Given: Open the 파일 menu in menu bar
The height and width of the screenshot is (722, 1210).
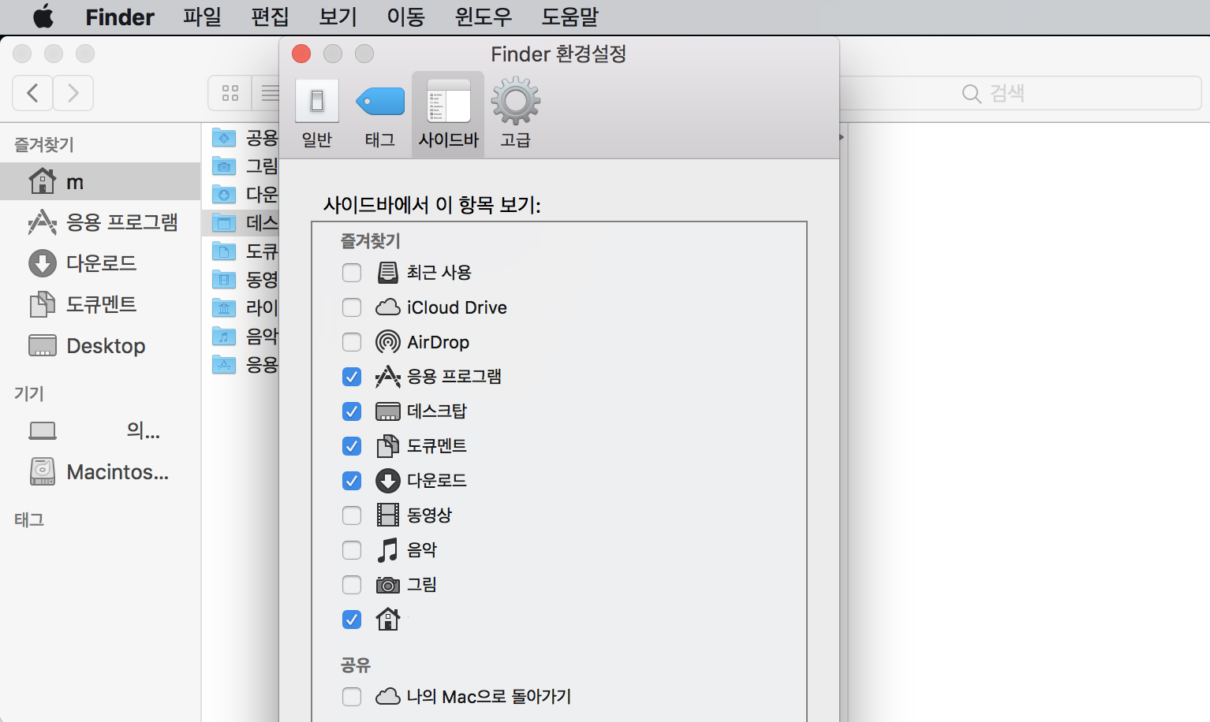Looking at the screenshot, I should coord(202,17).
